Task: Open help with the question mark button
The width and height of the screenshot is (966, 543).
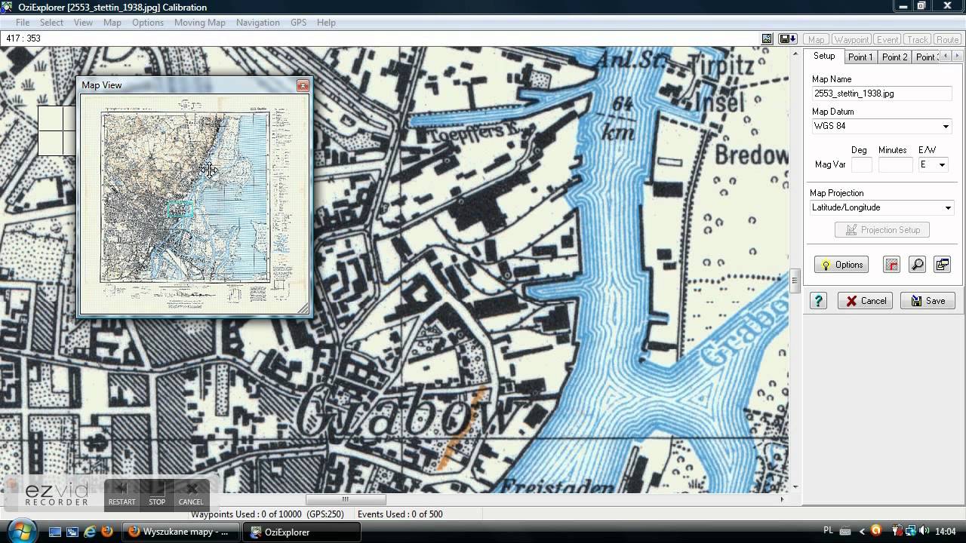Action: tap(818, 301)
